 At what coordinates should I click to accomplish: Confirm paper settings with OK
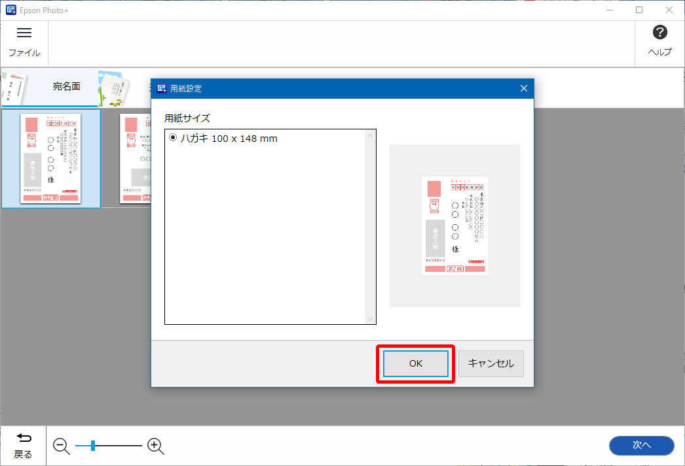pos(416,364)
